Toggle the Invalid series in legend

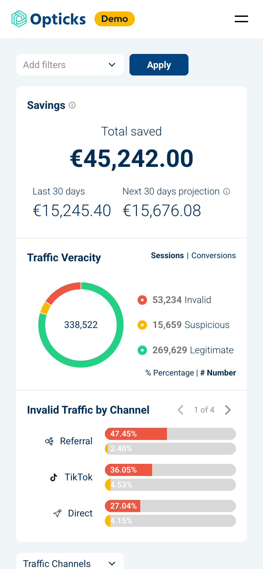142,300
